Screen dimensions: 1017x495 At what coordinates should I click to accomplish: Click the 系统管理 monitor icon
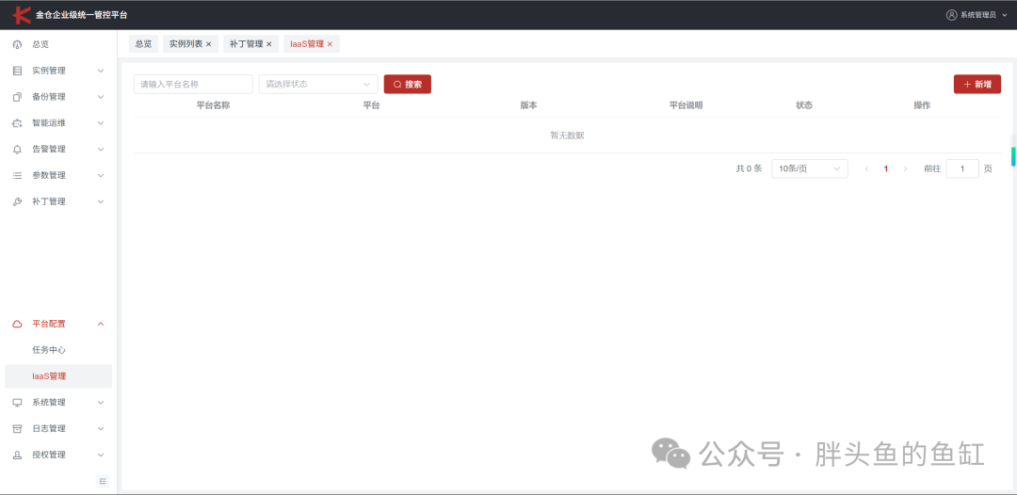coord(18,403)
